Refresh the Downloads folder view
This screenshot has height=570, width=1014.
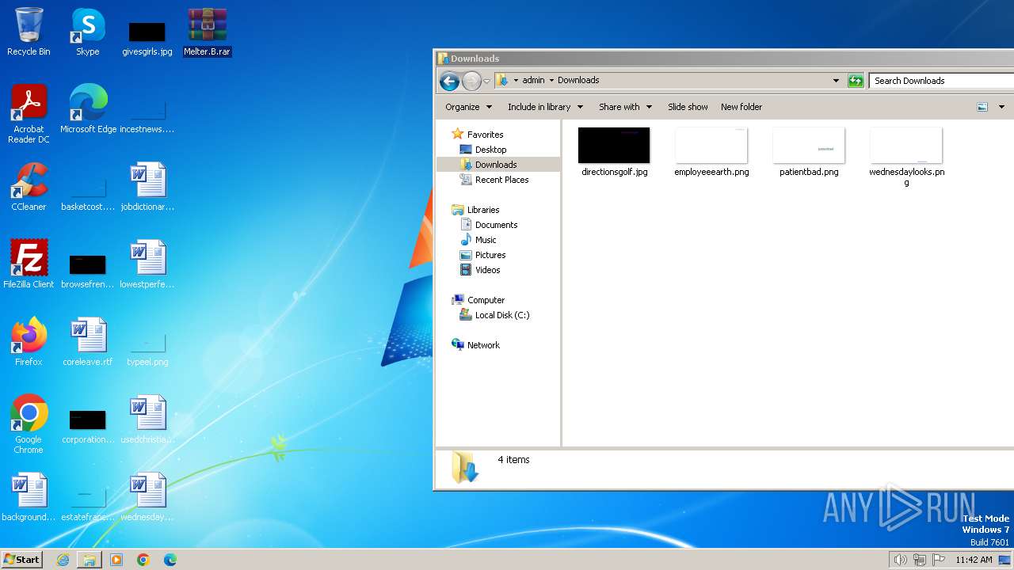tap(856, 81)
